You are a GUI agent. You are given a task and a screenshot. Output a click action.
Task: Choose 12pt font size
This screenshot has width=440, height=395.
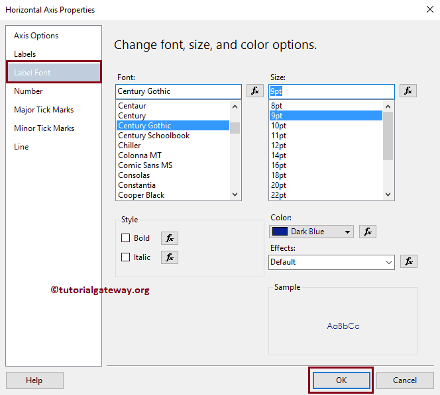pyautogui.click(x=326, y=146)
